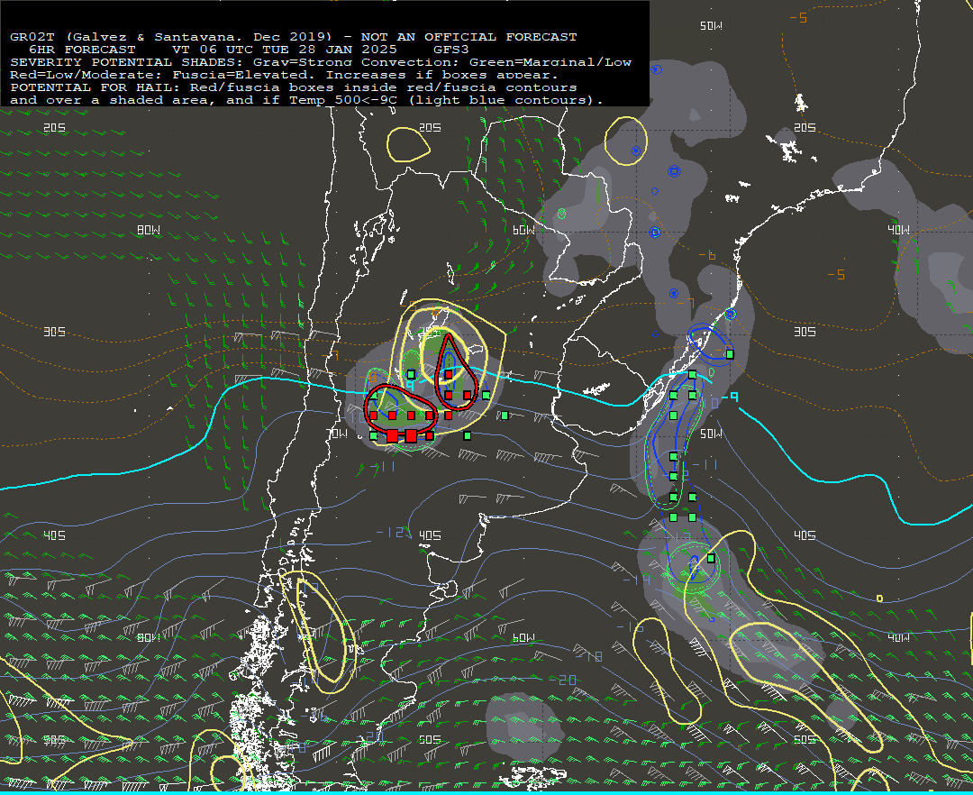Click the "-18" blue contour label
Viewport: 973px width, 795px height.
click(x=587, y=655)
